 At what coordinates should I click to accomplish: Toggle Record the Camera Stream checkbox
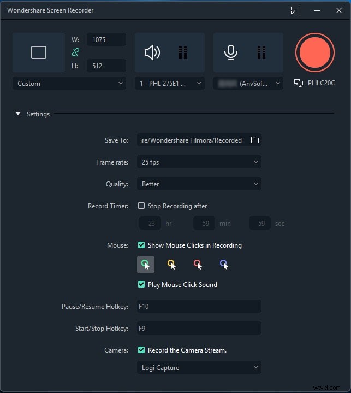coord(142,350)
